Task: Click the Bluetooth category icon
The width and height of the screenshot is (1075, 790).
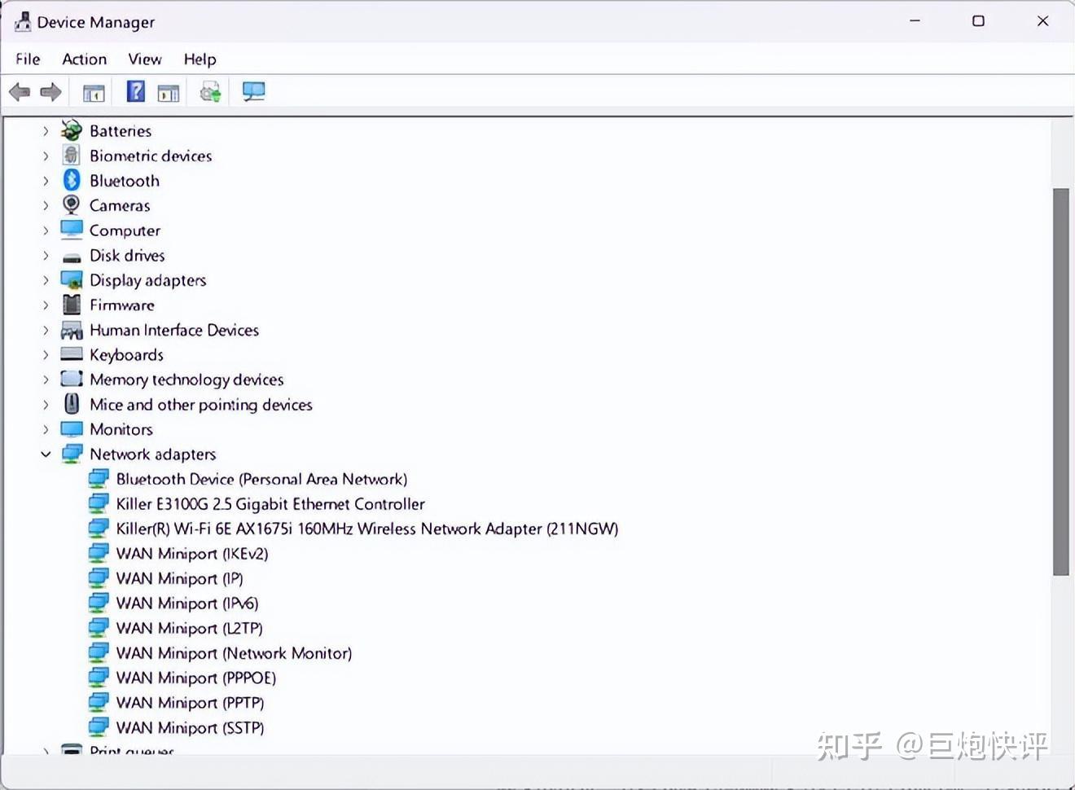Action: pyautogui.click(x=72, y=180)
